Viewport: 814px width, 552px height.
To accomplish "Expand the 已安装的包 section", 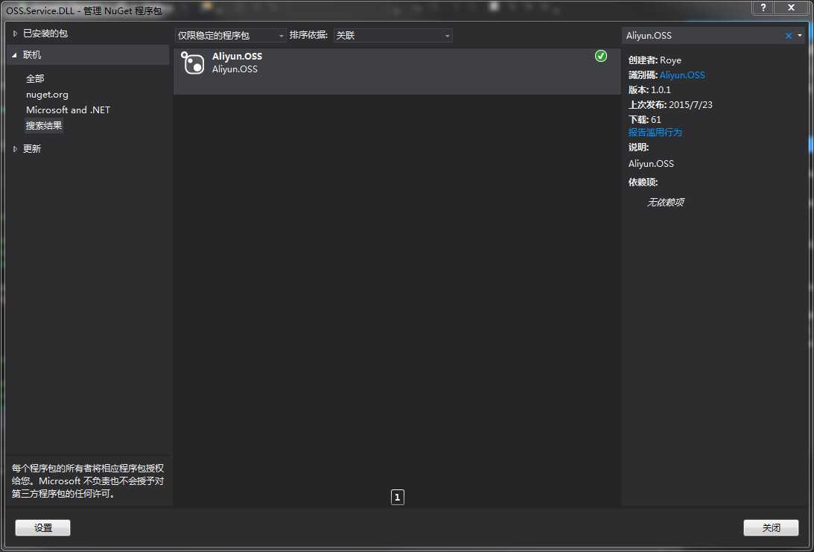I will (15, 34).
